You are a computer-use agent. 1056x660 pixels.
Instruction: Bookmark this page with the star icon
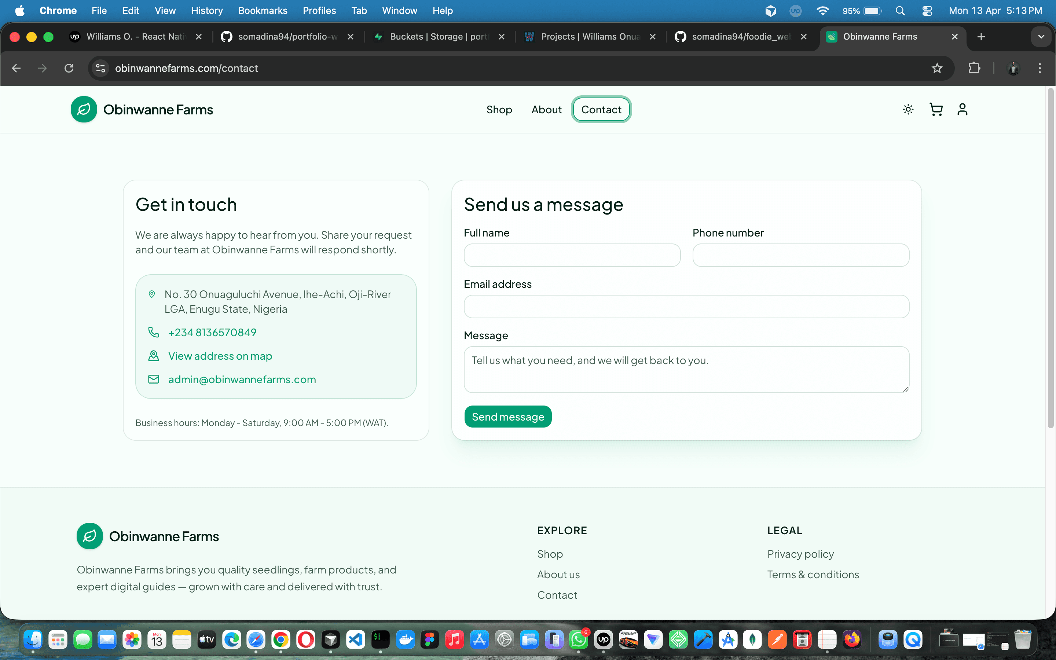(x=937, y=68)
